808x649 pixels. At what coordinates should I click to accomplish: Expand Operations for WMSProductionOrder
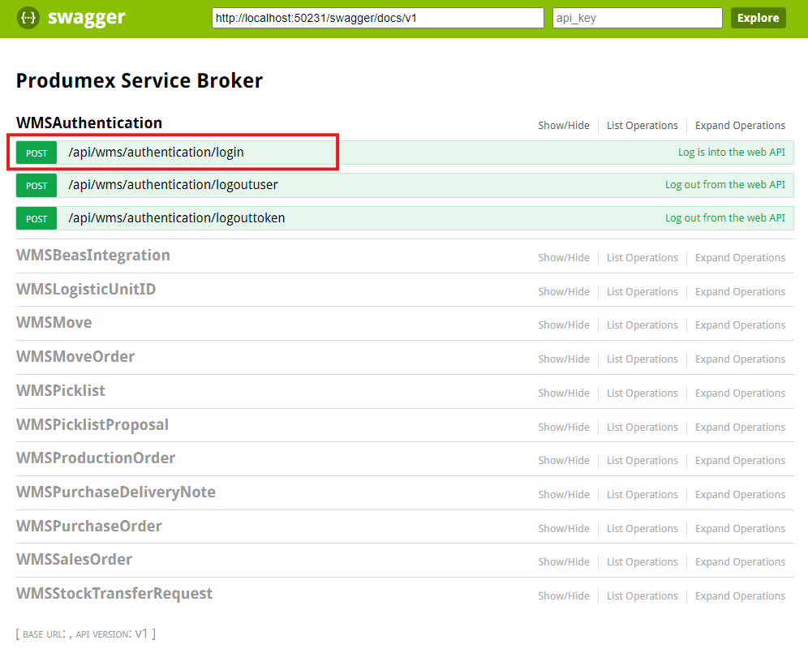click(x=740, y=461)
